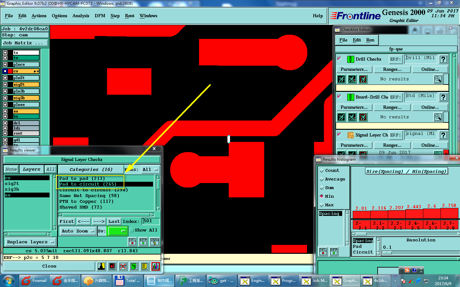Open Board-Drill Checks results magnifier icon

tap(438, 117)
